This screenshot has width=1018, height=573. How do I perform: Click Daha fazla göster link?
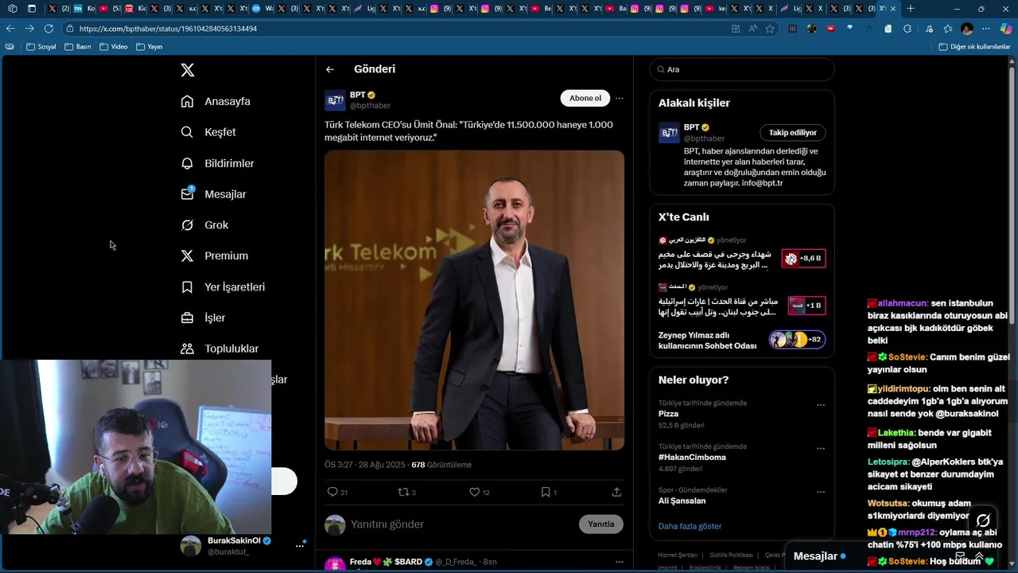[x=690, y=526]
